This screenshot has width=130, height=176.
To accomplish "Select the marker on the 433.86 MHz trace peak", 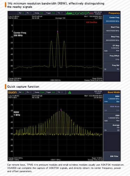I will point(61,110).
